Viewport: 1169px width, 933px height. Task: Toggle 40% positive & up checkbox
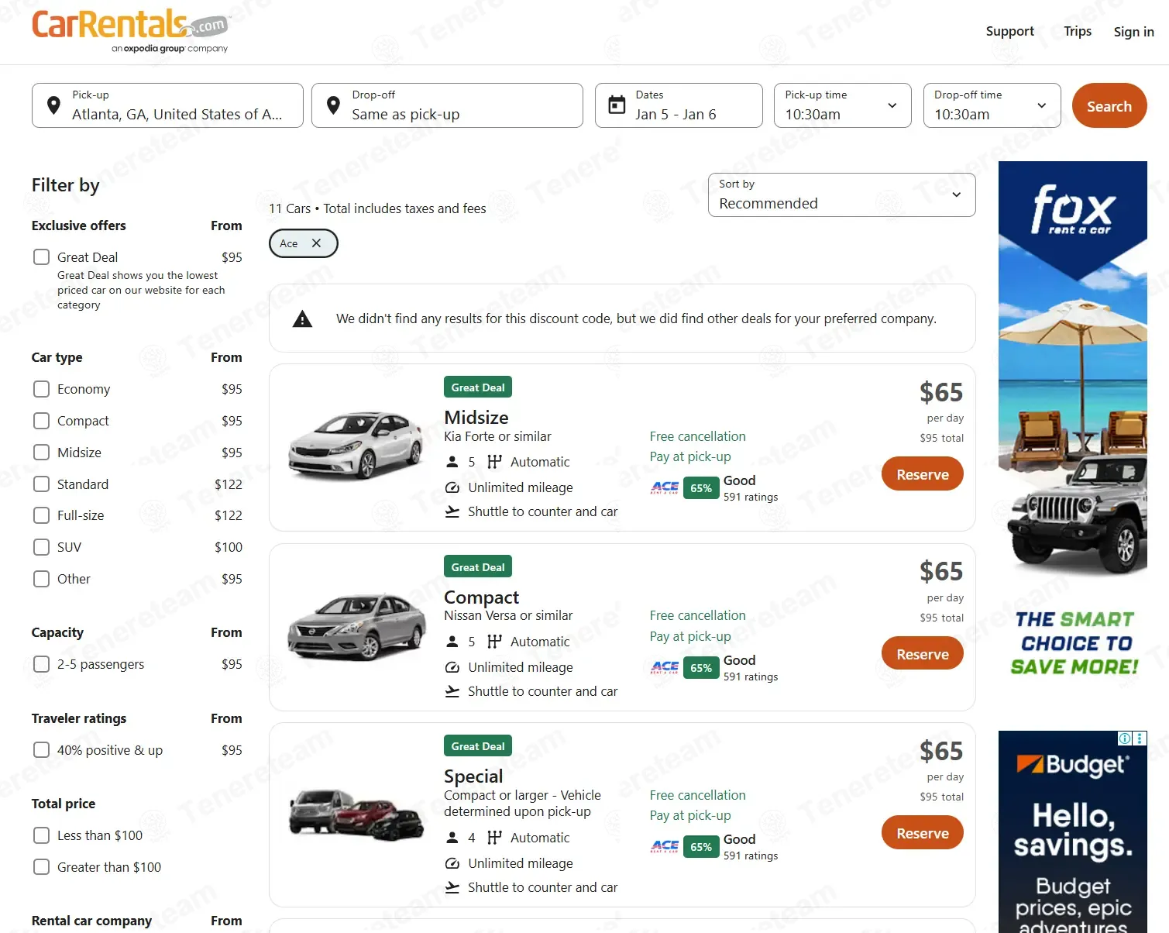(x=42, y=749)
